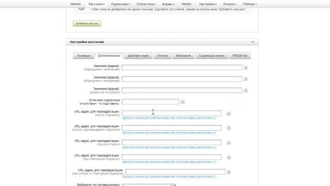Go to Начало in the top menu
The height and width of the screenshot is (186, 330).
75,4
